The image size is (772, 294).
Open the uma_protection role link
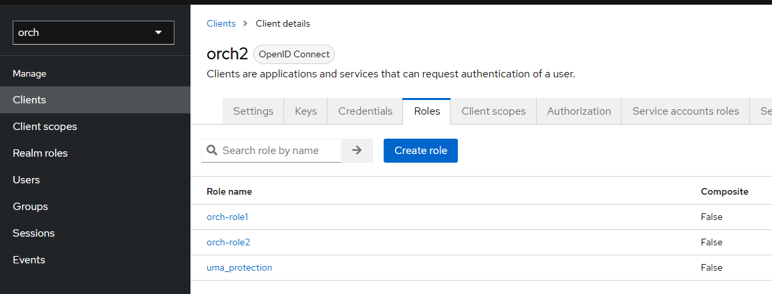point(239,267)
